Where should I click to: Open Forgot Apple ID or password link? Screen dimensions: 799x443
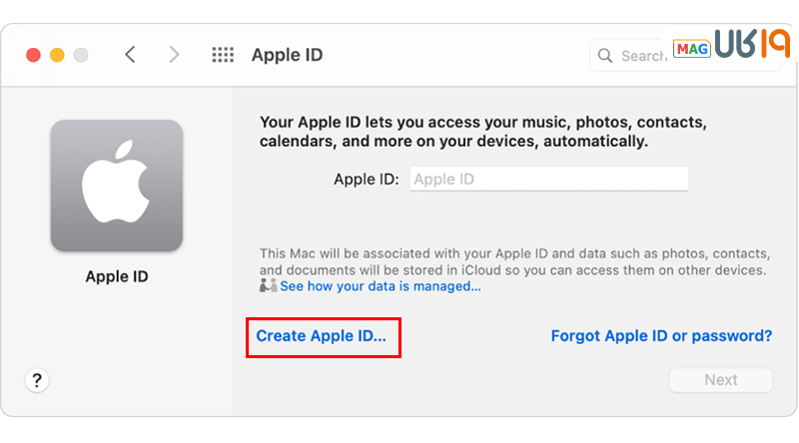click(x=661, y=336)
